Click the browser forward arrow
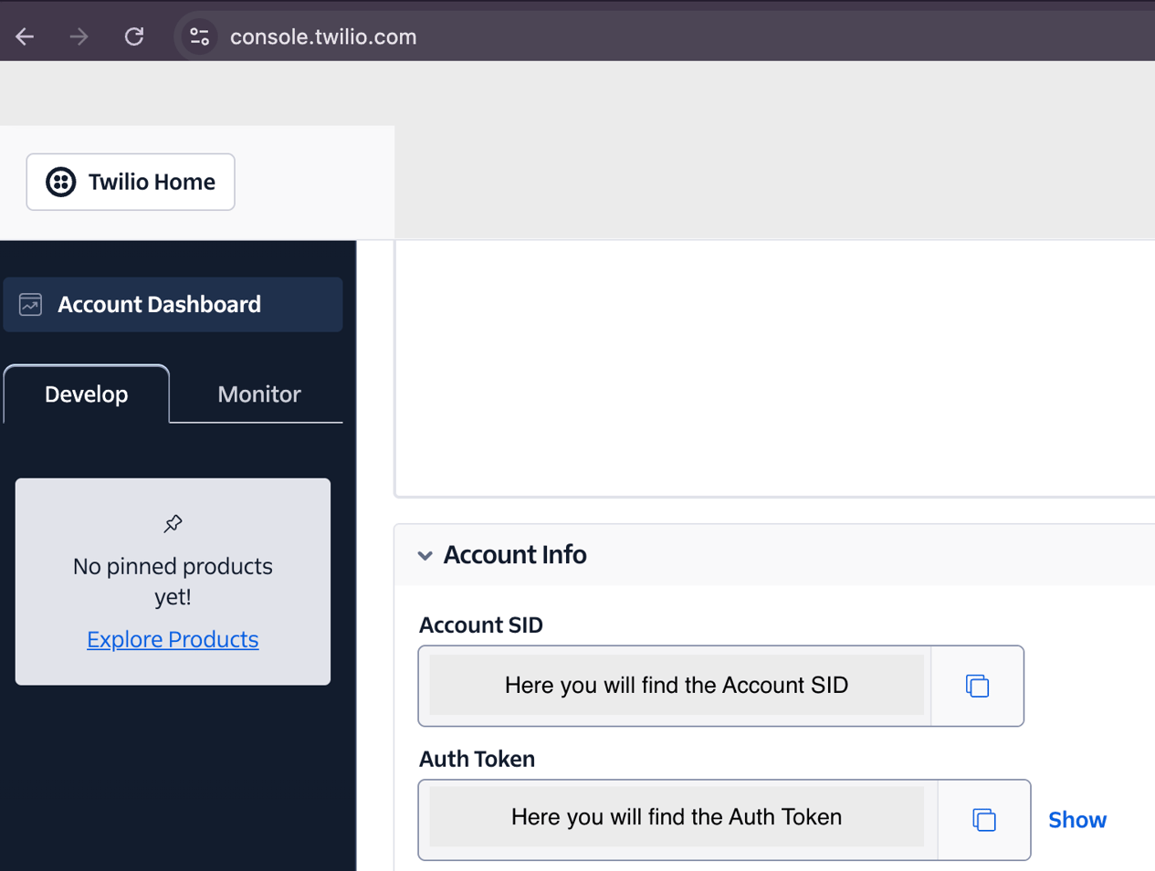 click(79, 37)
